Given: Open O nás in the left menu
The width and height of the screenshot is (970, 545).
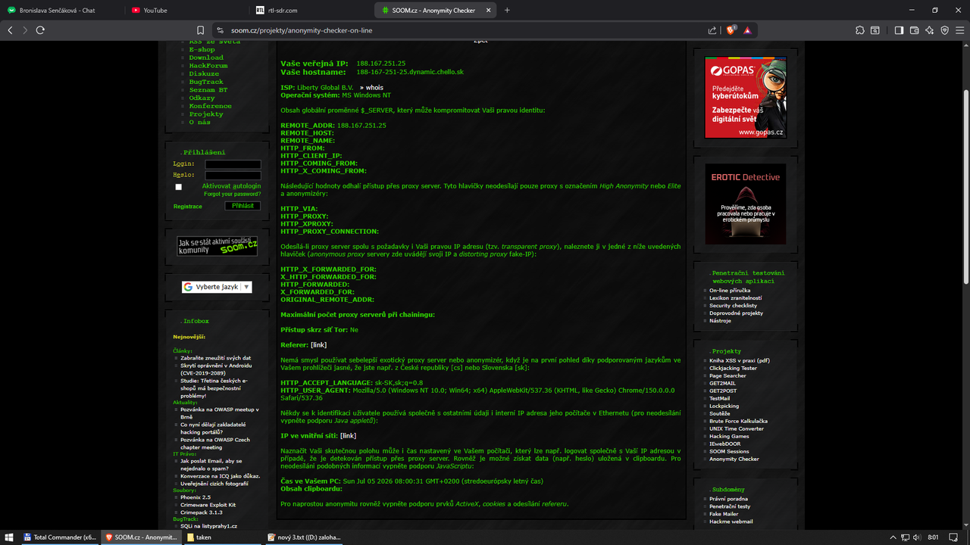Looking at the screenshot, I should (200, 122).
